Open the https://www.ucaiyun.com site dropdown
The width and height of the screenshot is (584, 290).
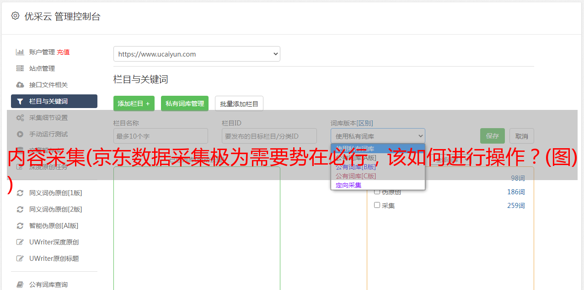click(197, 54)
